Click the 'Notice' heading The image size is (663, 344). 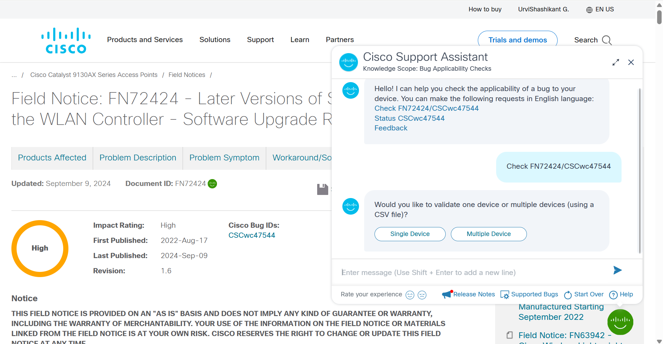(x=25, y=298)
